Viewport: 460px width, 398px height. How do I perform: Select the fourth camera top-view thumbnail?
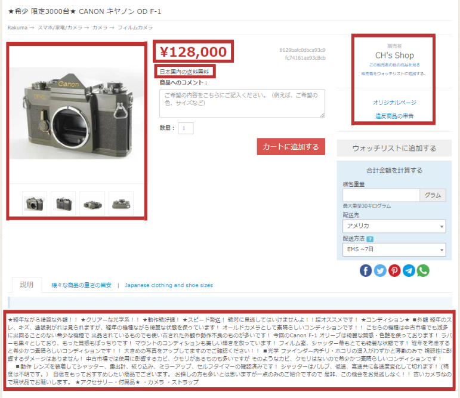pyautogui.click(x=121, y=203)
